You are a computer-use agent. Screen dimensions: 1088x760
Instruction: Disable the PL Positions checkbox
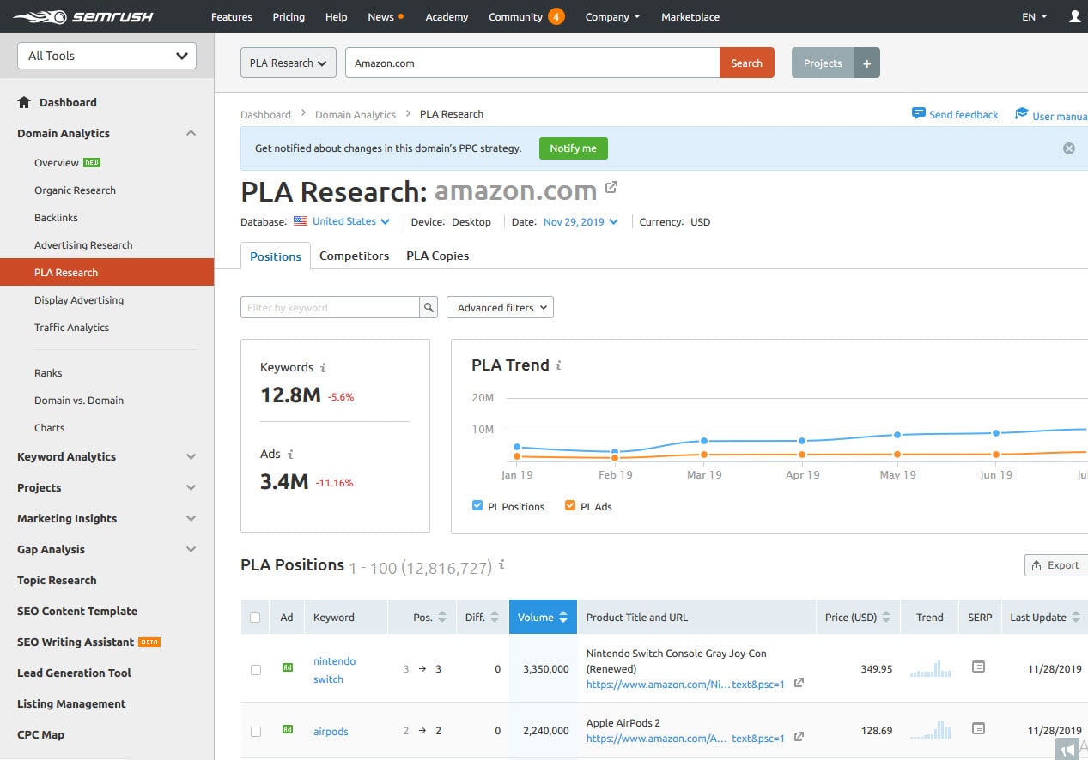click(x=477, y=506)
